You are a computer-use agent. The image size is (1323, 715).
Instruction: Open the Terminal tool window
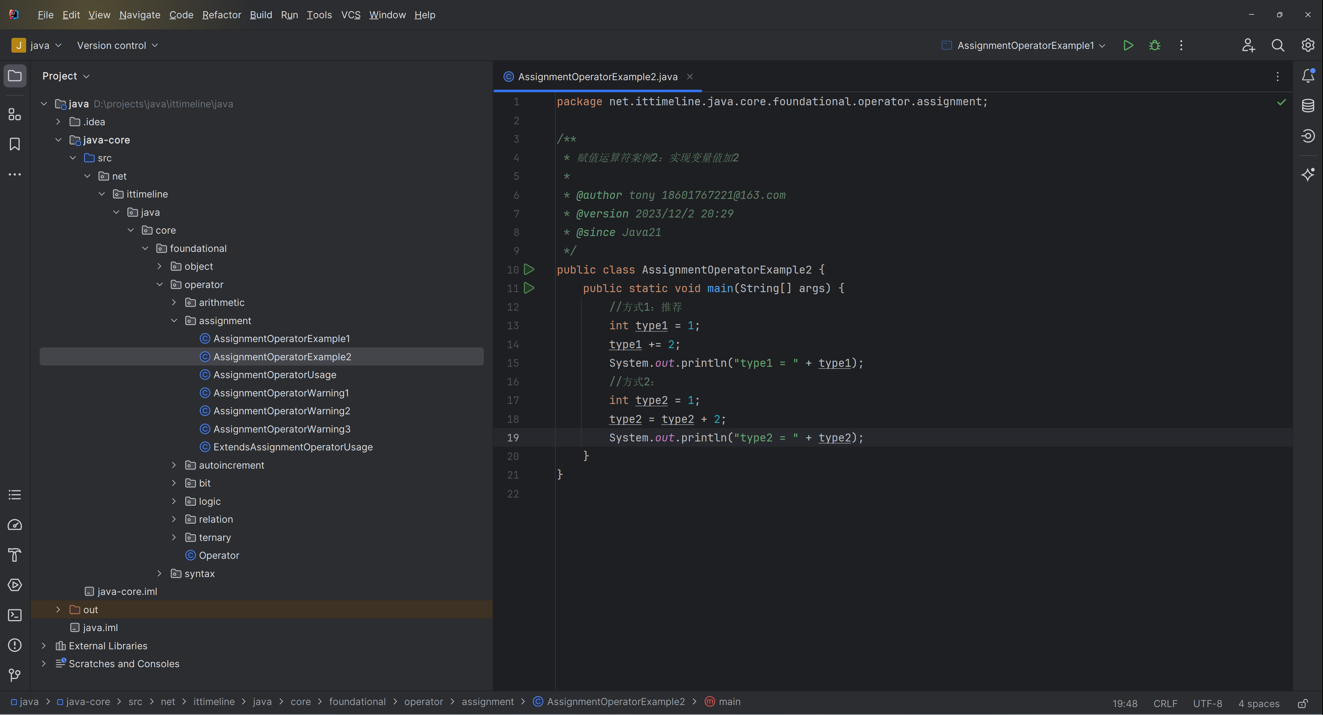[15, 615]
